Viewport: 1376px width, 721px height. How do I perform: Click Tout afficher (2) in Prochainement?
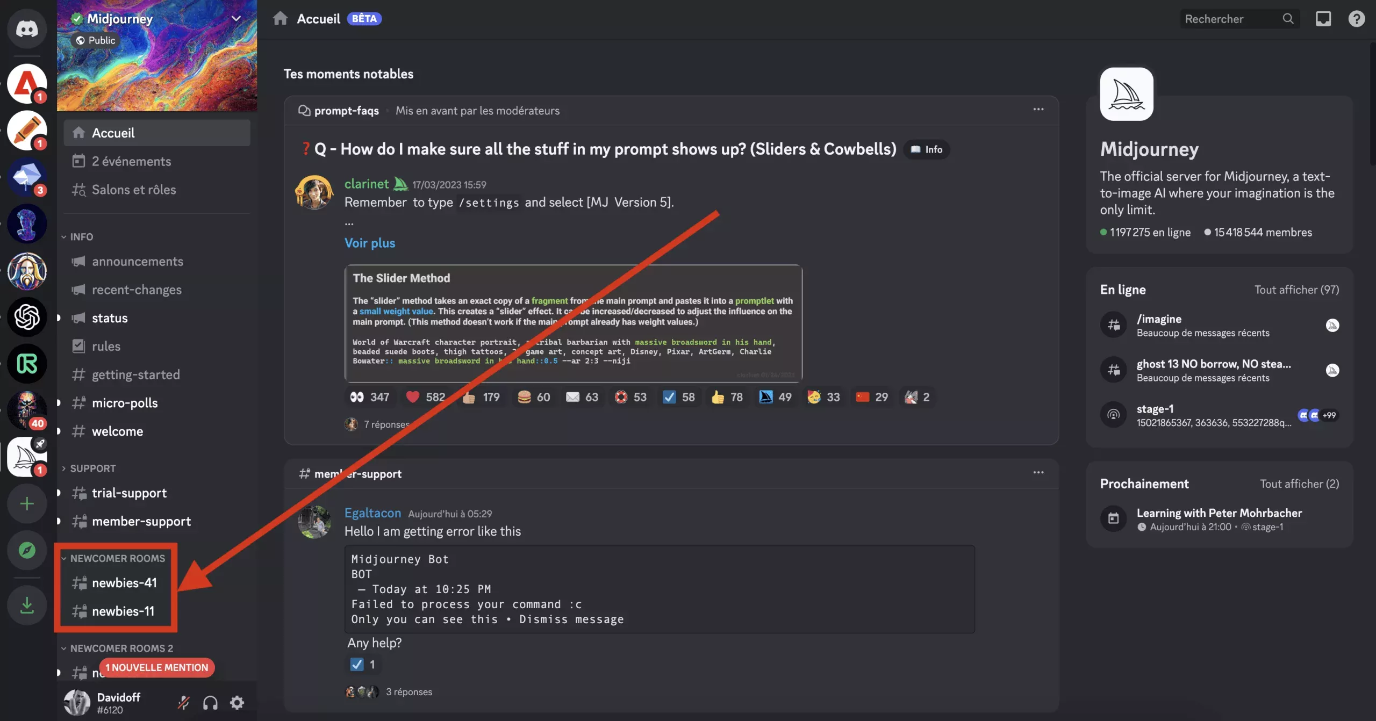tap(1299, 484)
